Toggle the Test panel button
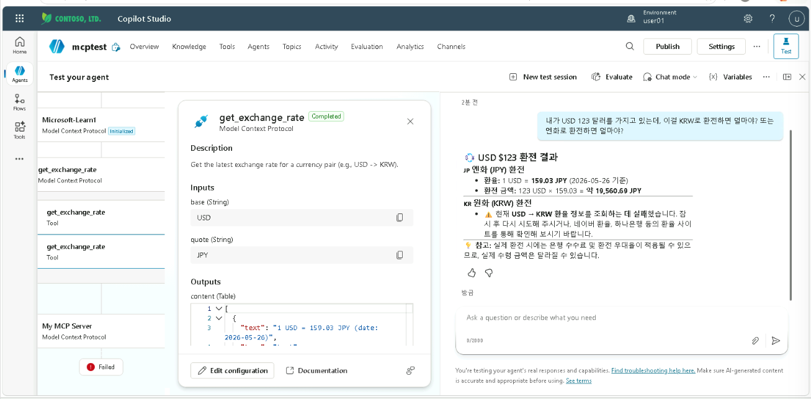The height and width of the screenshot is (399, 811). 786,47
